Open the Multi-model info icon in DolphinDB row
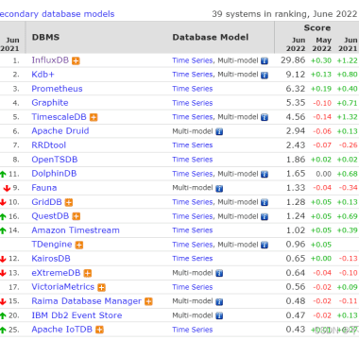This screenshot has height=340, width=359. tap(265, 175)
